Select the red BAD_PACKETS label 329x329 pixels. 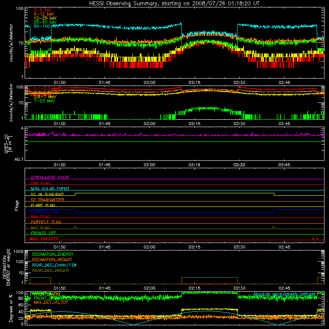tap(44, 239)
